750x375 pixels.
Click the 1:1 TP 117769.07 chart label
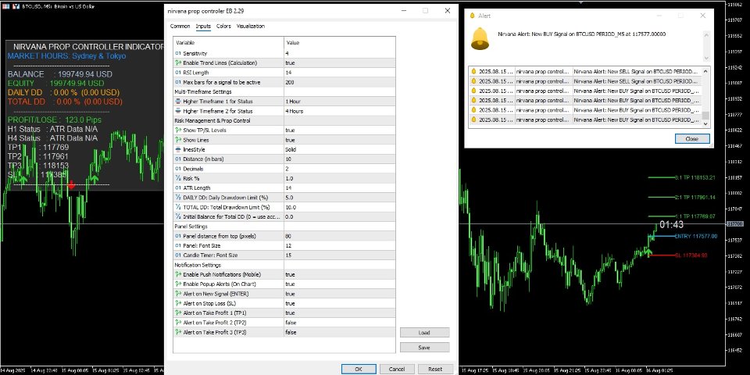[695, 216]
